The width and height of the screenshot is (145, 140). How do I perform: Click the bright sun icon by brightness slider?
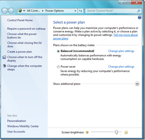pyautogui.click(x=126, y=132)
